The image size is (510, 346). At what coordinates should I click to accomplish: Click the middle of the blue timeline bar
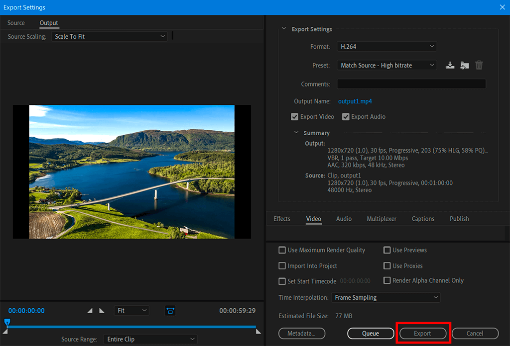coord(132,327)
